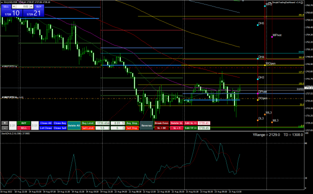Click the Edit TP price field 1739.45
313x194 pixels.
(x=204, y=128)
